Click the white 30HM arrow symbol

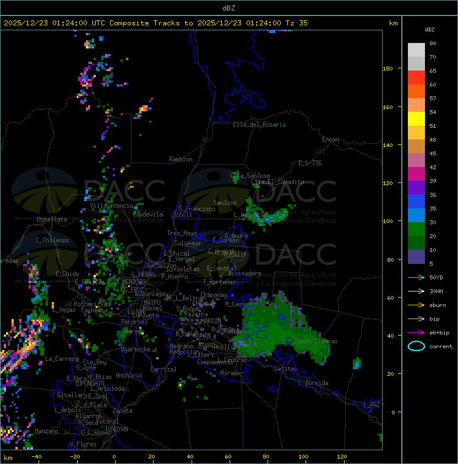click(x=416, y=291)
